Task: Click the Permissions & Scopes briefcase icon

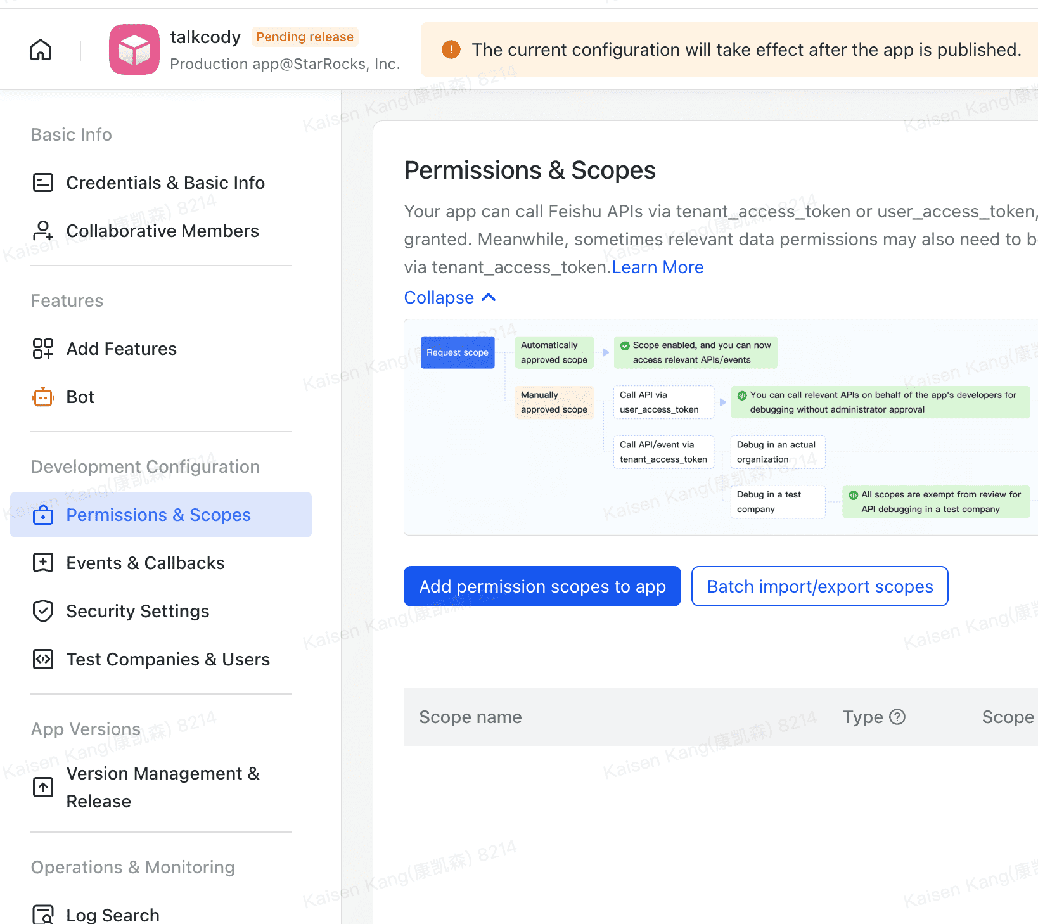Action: pyautogui.click(x=42, y=515)
